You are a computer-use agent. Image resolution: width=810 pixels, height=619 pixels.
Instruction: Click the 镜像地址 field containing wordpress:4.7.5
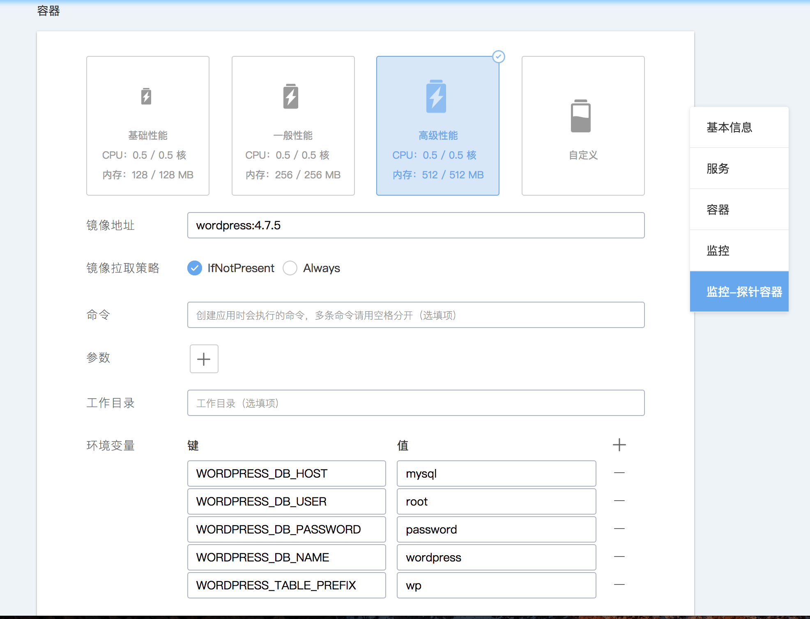tap(416, 225)
